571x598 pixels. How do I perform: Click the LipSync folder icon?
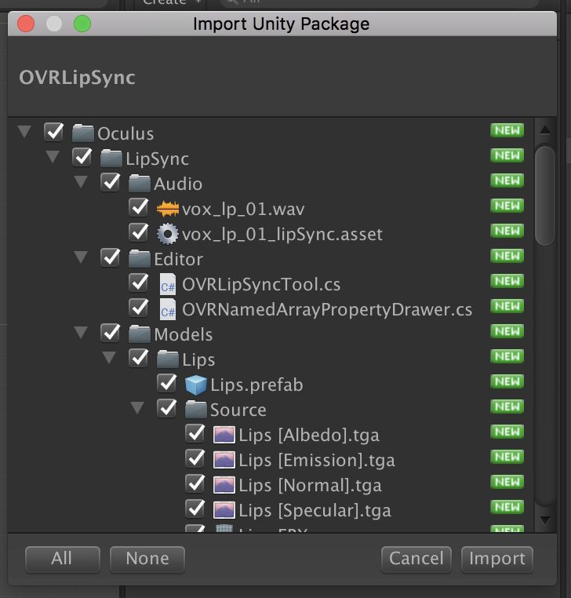111,159
